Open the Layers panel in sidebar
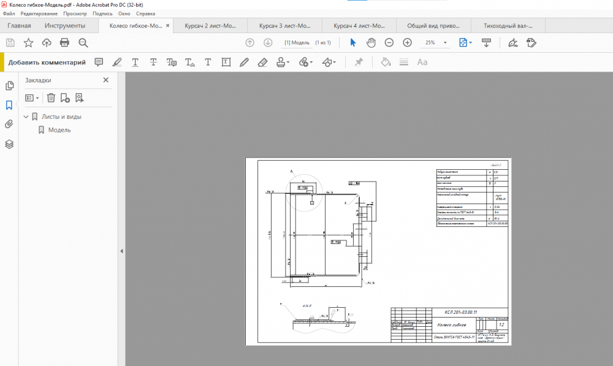The height and width of the screenshot is (366, 613). (x=9, y=144)
